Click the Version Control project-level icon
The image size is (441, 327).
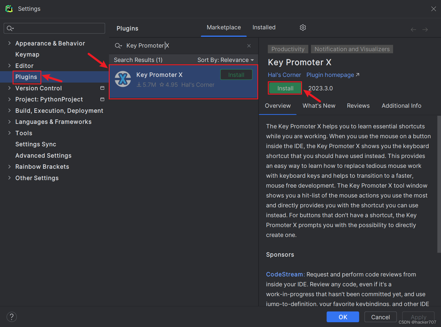102,88
